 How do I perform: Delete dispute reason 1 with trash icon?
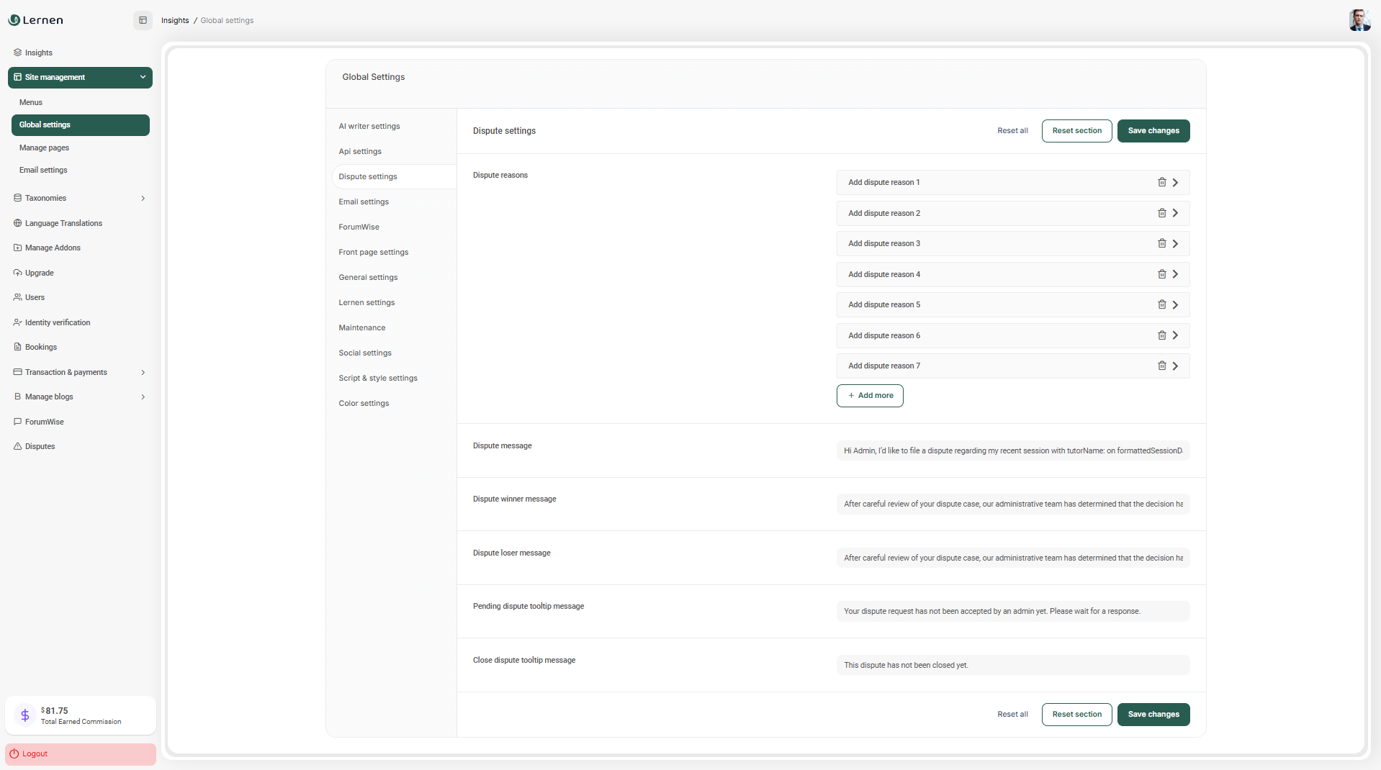1161,182
